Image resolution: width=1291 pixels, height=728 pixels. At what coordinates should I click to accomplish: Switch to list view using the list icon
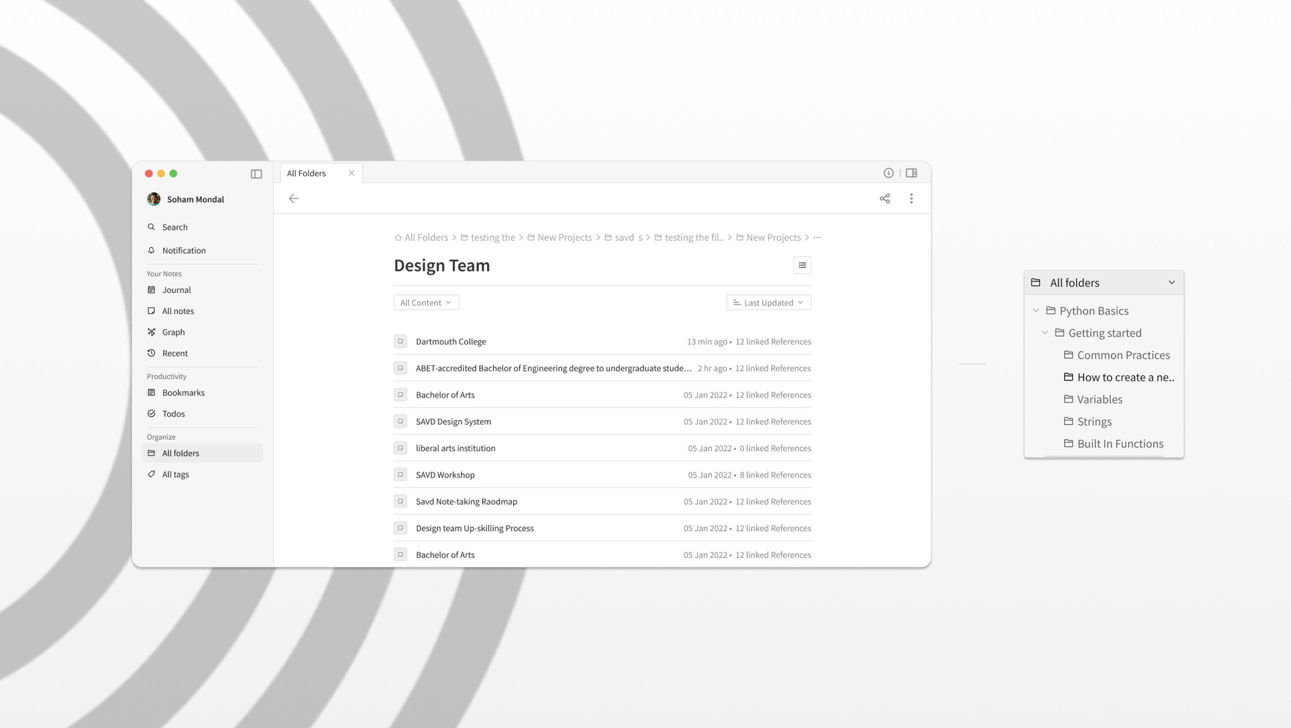click(802, 265)
